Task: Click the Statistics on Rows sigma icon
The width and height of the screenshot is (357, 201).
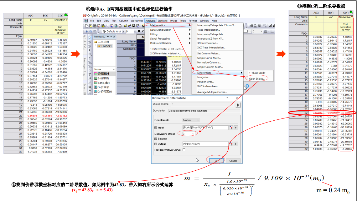Action: (255, 26)
